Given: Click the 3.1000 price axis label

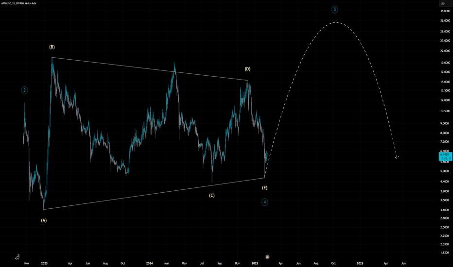Looking at the screenshot, I should [x=445, y=210].
